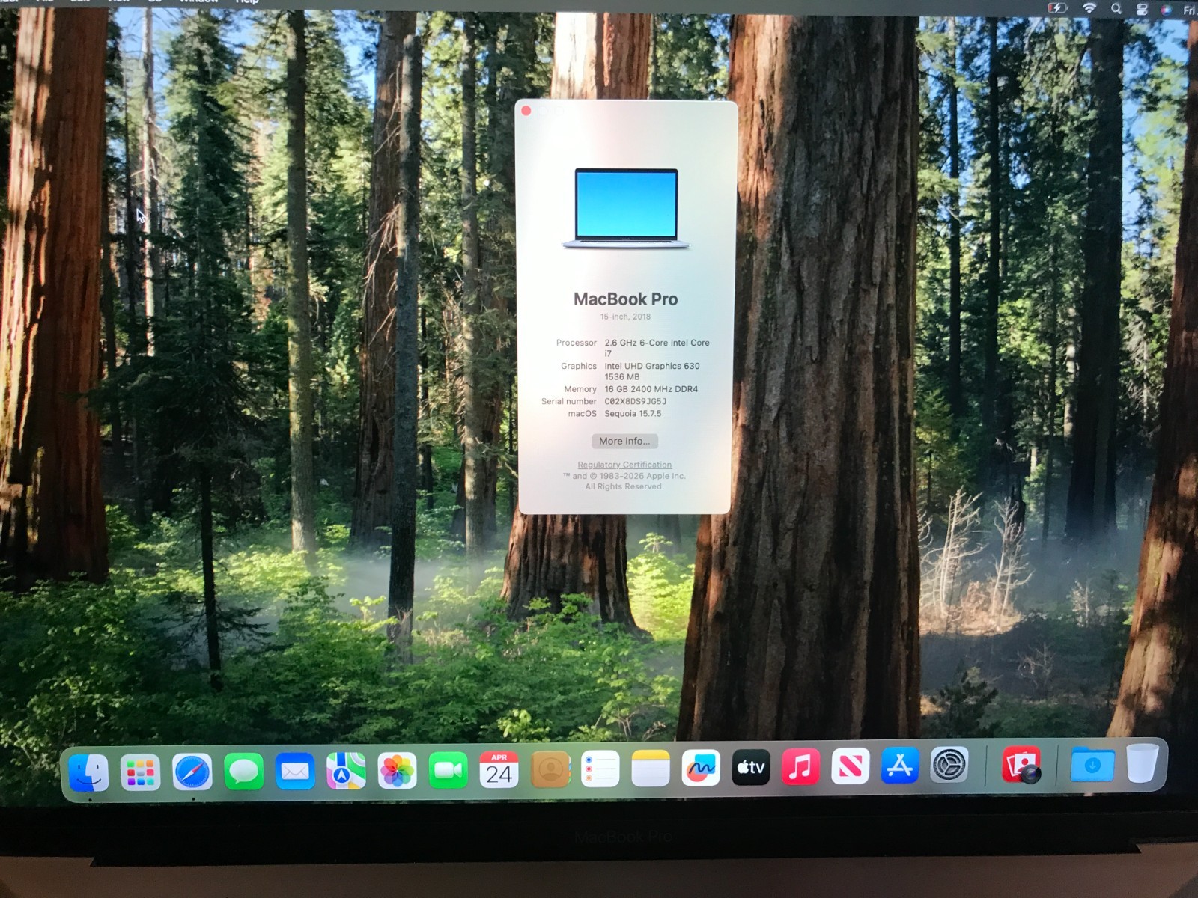Click the battery charging status icon
The height and width of the screenshot is (898, 1198).
coord(1056,8)
